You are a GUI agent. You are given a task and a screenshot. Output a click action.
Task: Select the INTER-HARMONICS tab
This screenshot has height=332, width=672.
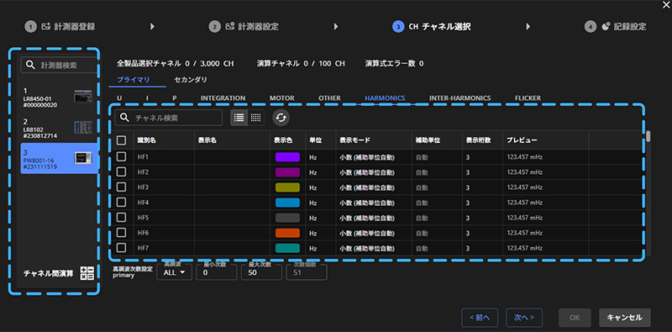tap(459, 97)
